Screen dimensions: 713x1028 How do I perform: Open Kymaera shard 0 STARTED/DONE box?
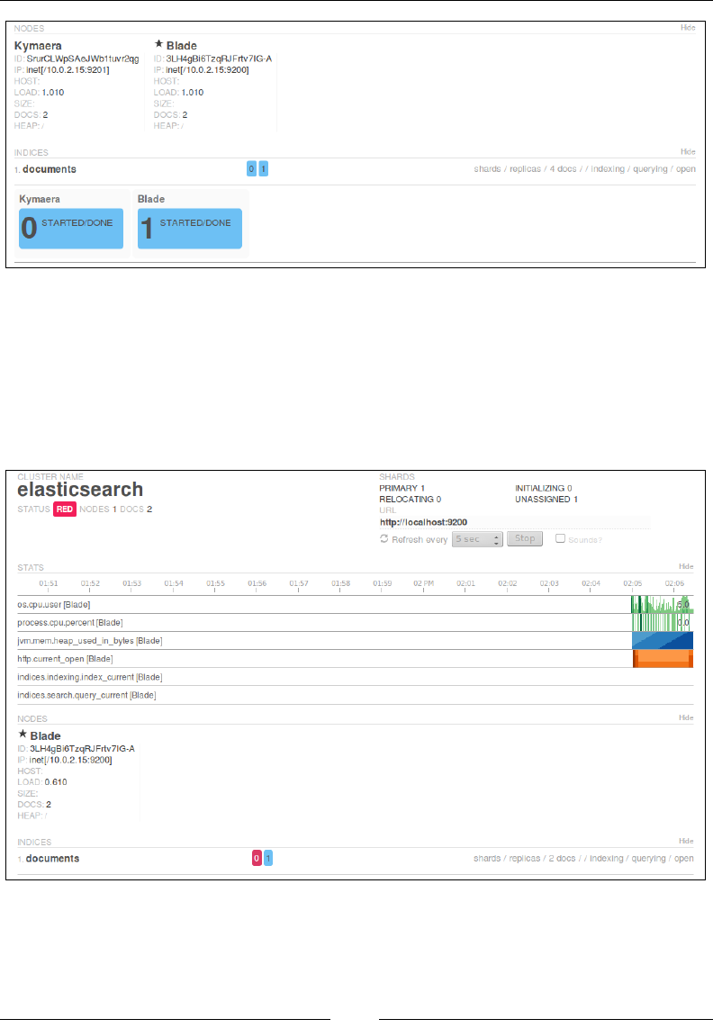[x=71, y=228]
